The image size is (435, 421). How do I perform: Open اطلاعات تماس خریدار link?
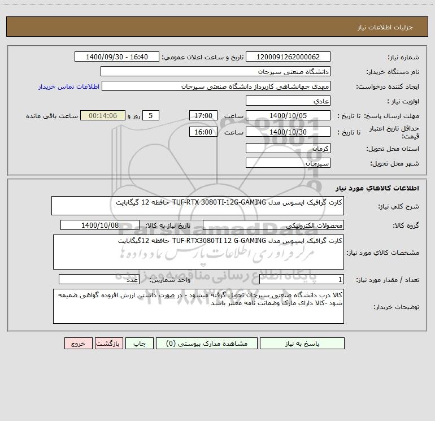[x=69, y=86]
